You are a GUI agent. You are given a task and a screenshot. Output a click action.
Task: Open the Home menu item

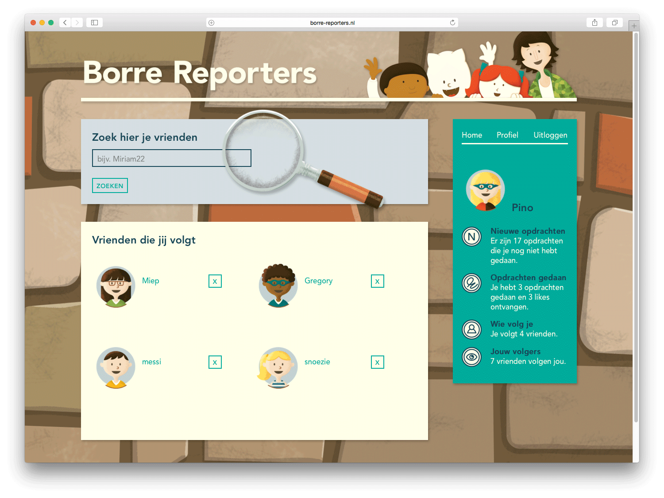pyautogui.click(x=472, y=135)
